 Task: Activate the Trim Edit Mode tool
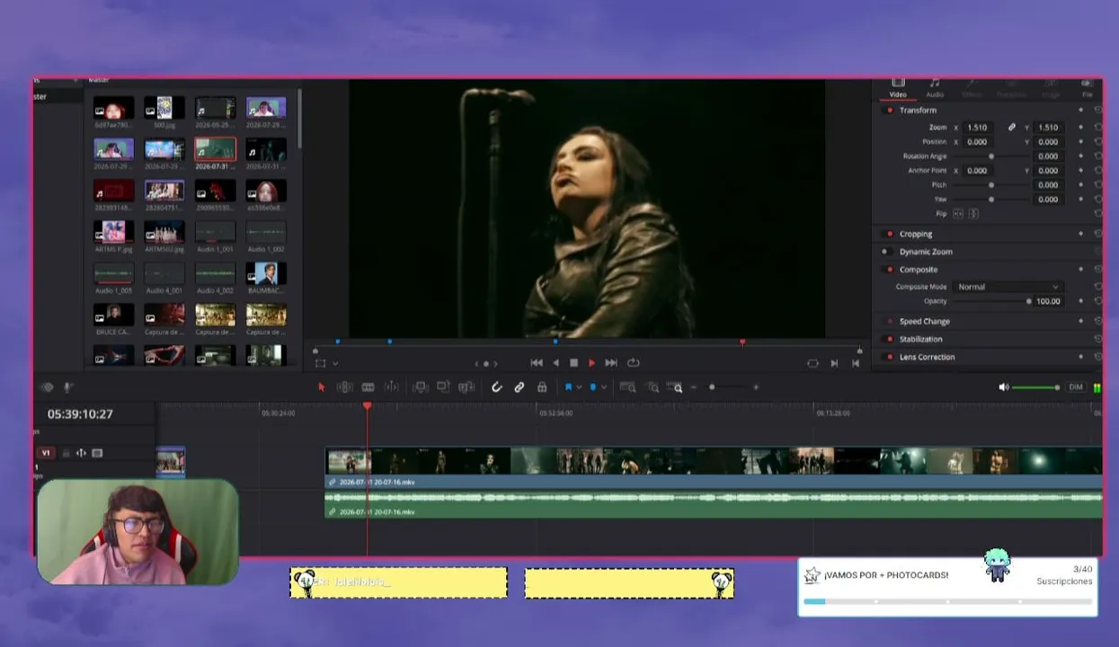[344, 387]
